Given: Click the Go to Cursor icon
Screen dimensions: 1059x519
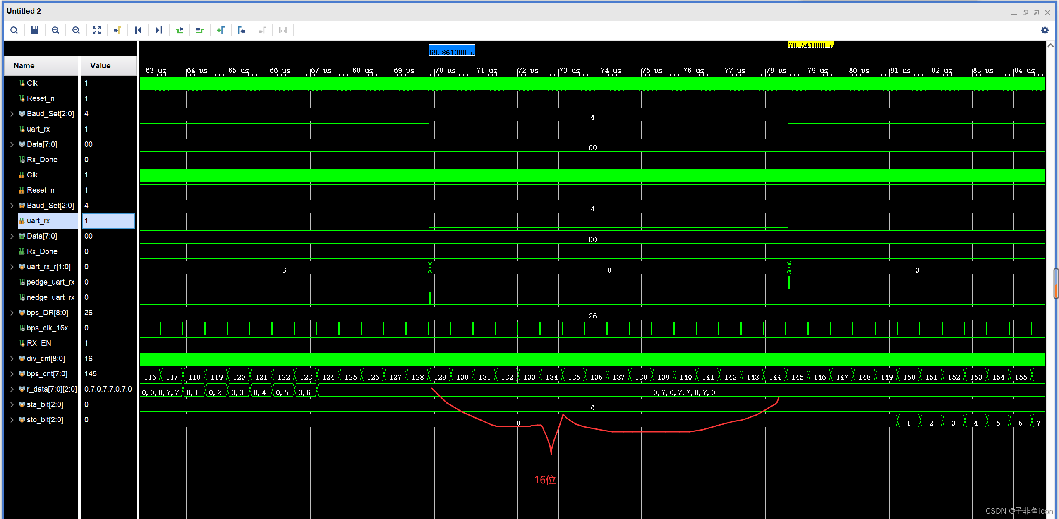Looking at the screenshot, I should coord(117,30).
